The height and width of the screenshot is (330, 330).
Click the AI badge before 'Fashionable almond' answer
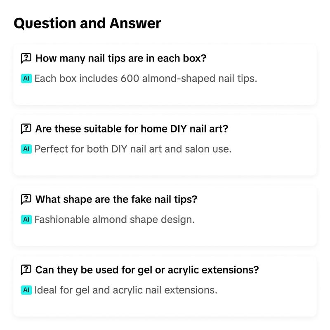[26, 219]
